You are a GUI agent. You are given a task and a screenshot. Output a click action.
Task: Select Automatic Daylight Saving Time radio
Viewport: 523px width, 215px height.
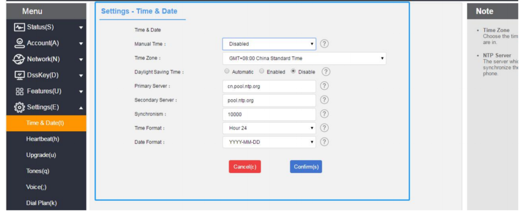227,71
